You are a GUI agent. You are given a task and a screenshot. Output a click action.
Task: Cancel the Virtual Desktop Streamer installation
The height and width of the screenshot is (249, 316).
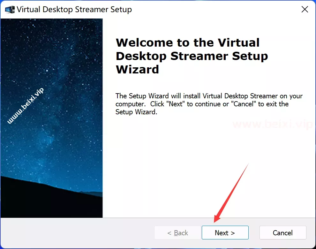point(283,233)
